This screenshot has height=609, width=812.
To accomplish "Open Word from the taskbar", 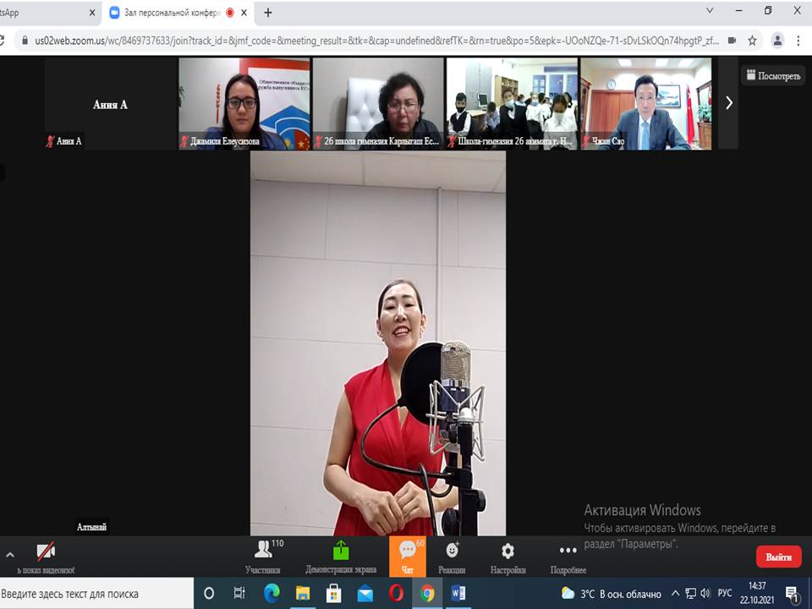I will click(x=458, y=594).
